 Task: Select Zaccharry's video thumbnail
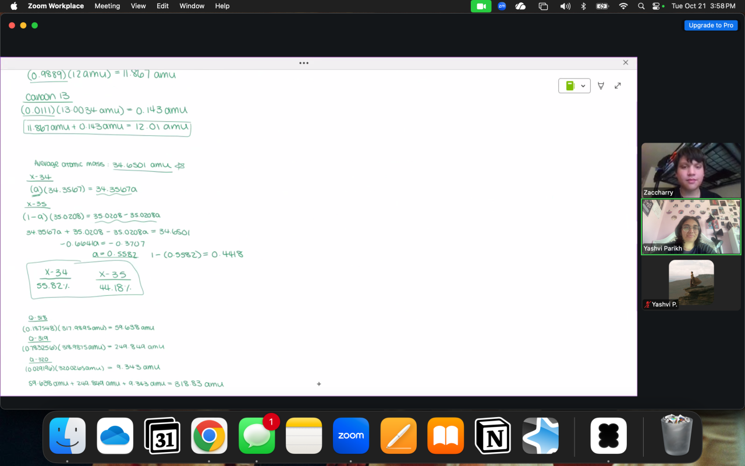[691, 170]
